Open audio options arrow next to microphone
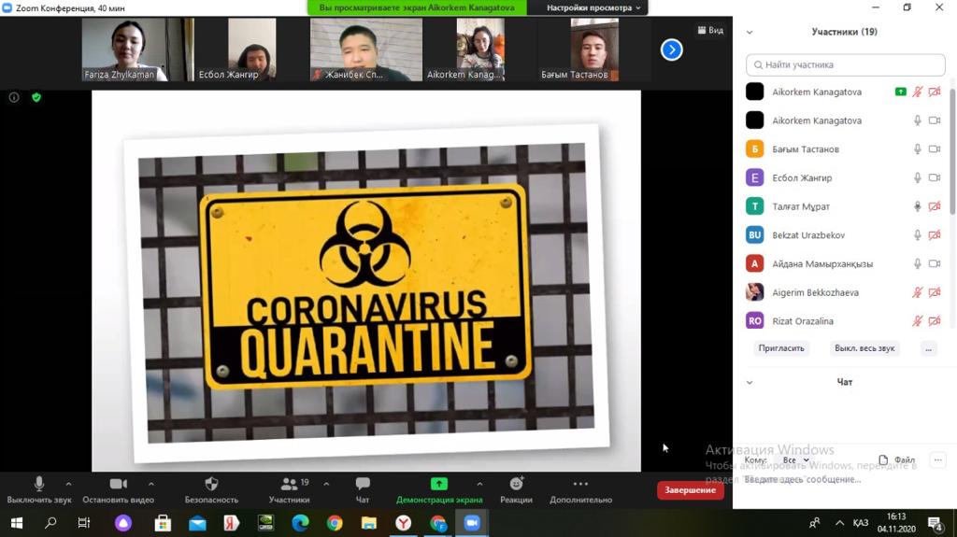 pos(68,484)
